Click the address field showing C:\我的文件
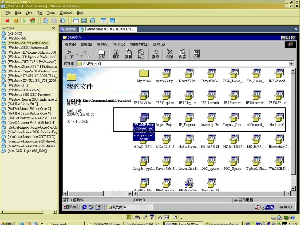Viewport: 300px width, 225px height. [183, 63]
